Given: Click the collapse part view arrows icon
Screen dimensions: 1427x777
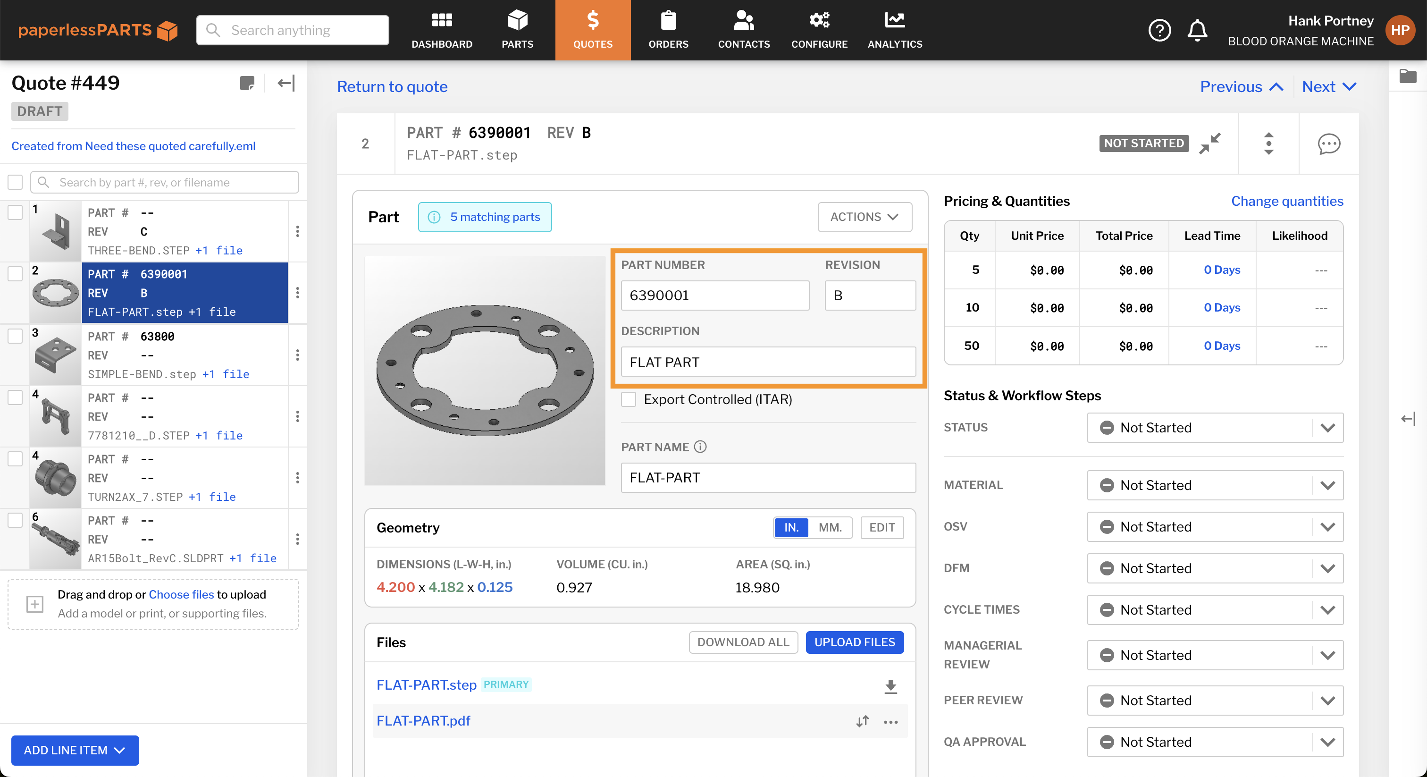Looking at the screenshot, I should point(1210,144).
